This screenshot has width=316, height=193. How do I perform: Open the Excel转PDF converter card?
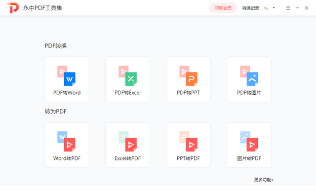pos(127,145)
